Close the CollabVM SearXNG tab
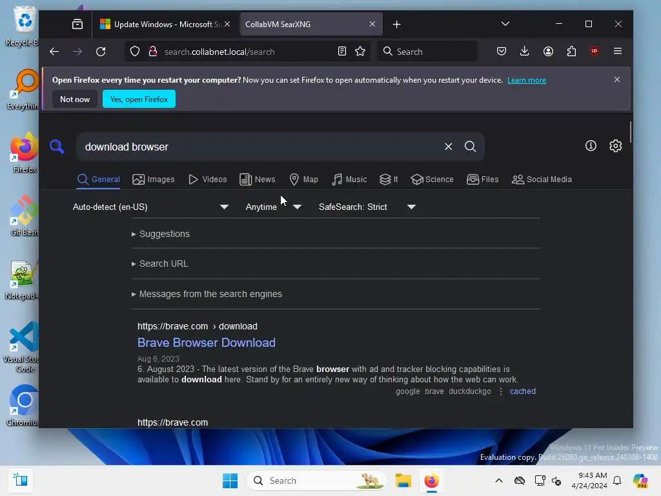The image size is (661, 496). tap(372, 24)
